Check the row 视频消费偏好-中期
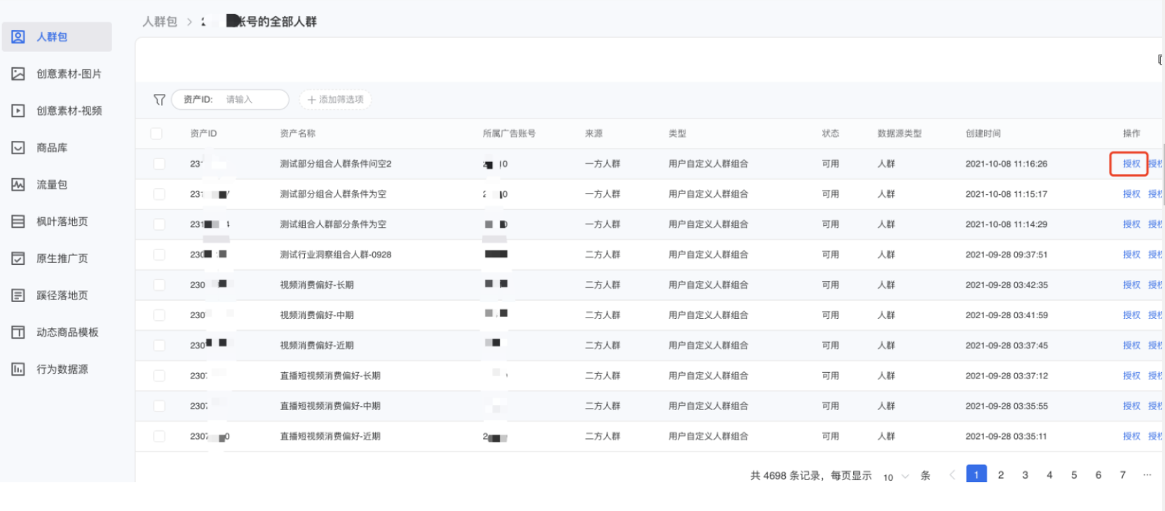 (x=159, y=315)
